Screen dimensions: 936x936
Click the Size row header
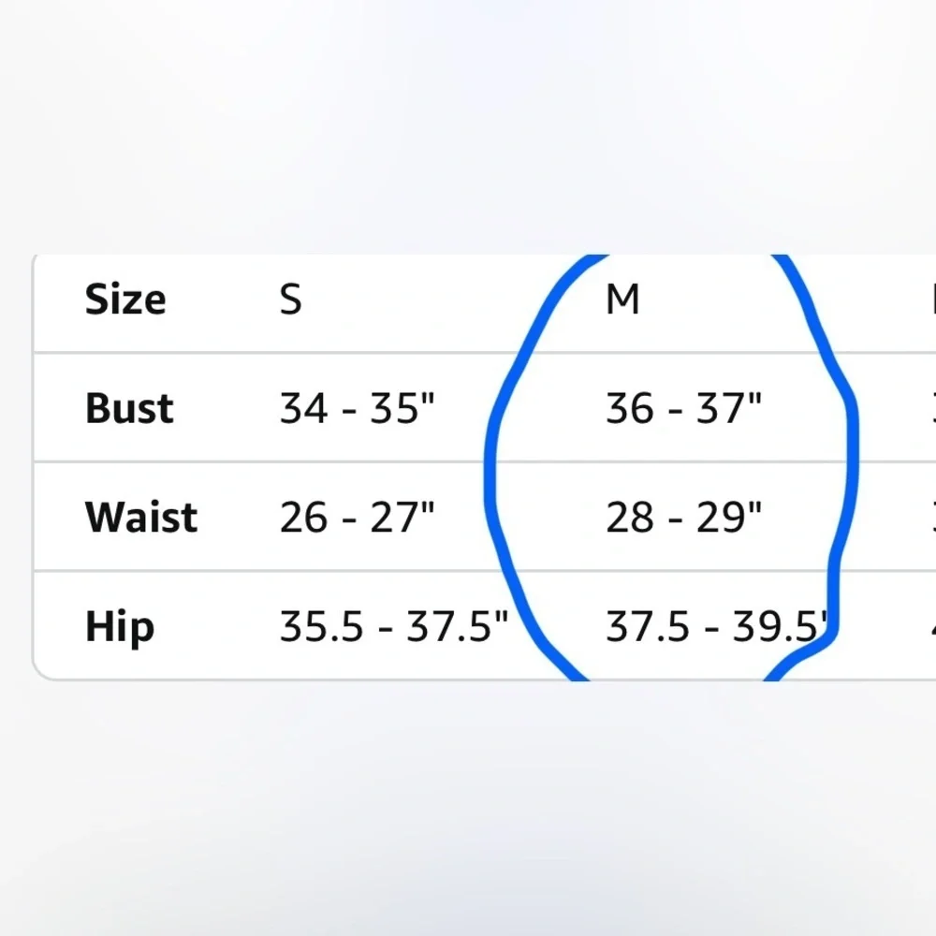coord(125,300)
